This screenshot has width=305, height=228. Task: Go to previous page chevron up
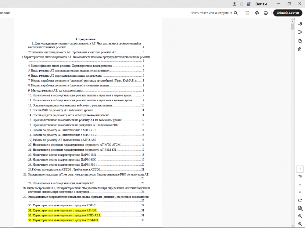300,185
